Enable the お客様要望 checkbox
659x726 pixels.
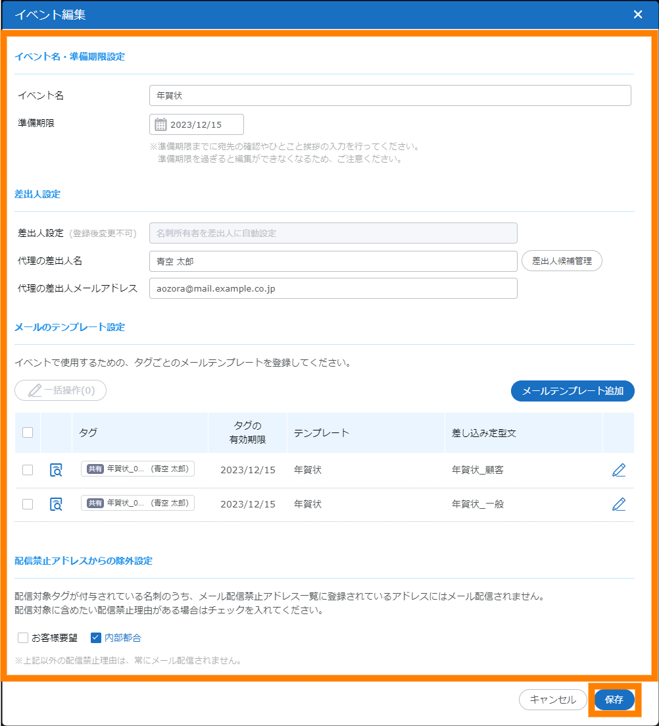(23, 638)
